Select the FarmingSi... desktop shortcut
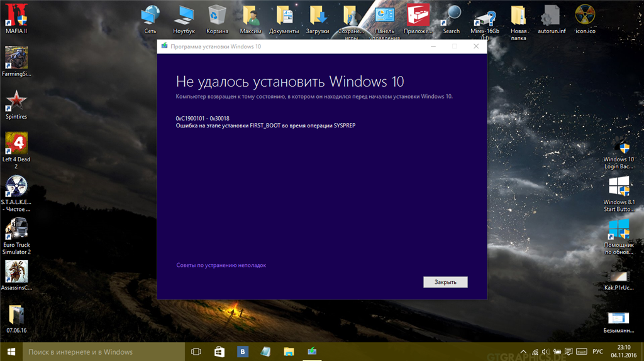 16,61
